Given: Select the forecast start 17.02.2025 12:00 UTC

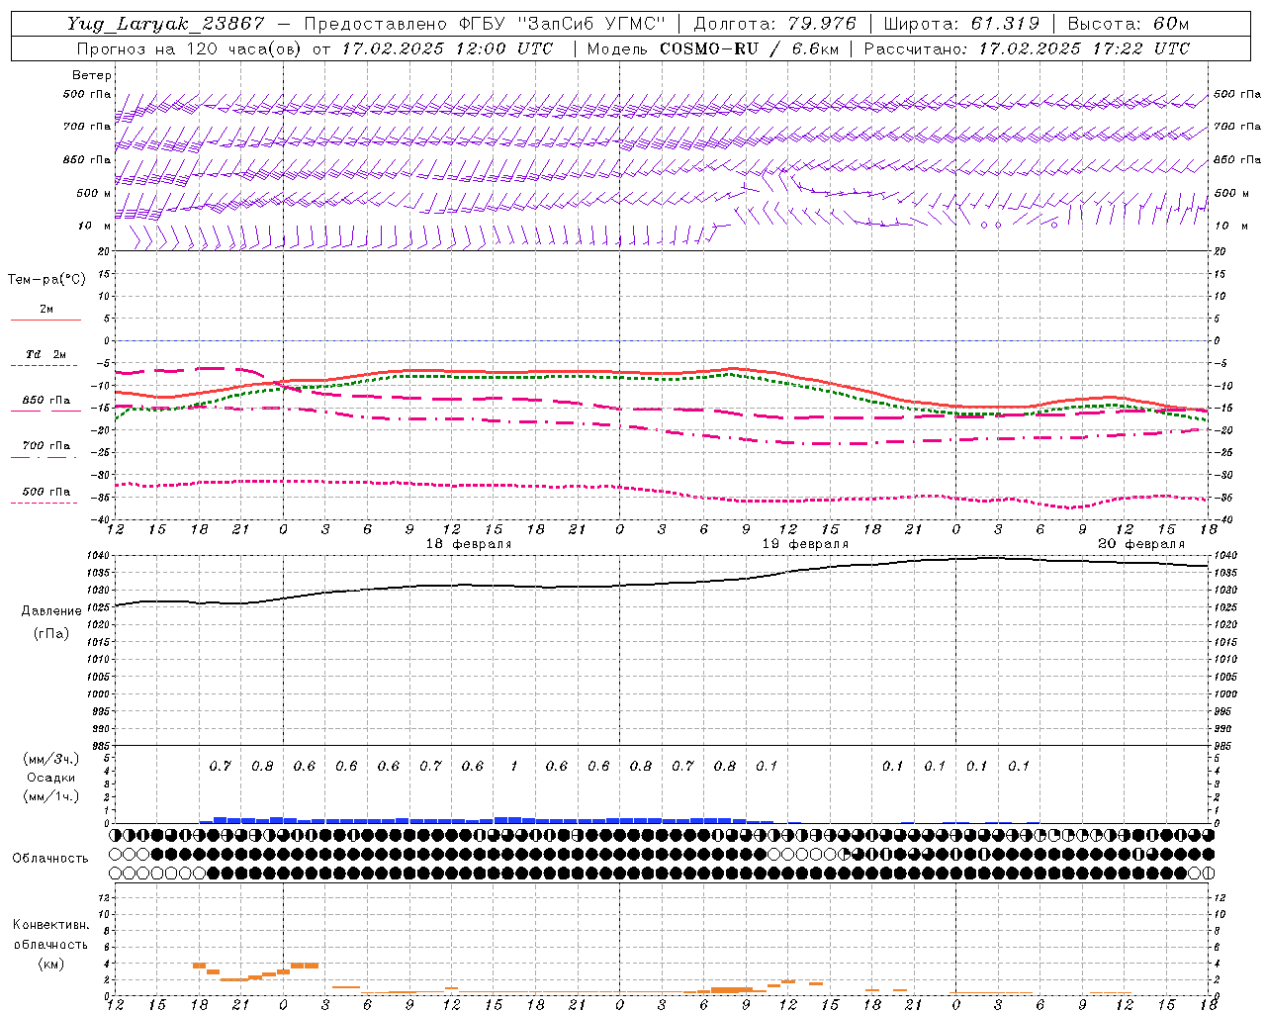Looking at the screenshot, I should 448,48.
